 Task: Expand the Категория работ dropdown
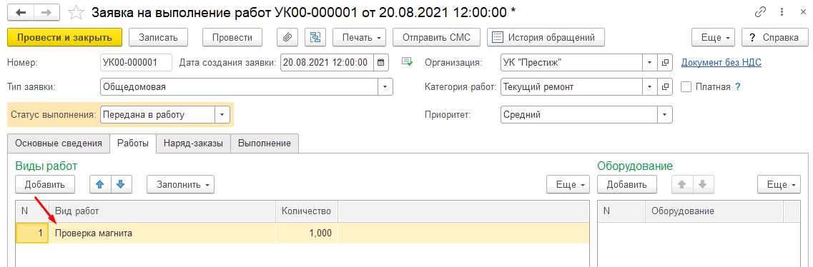click(x=650, y=87)
